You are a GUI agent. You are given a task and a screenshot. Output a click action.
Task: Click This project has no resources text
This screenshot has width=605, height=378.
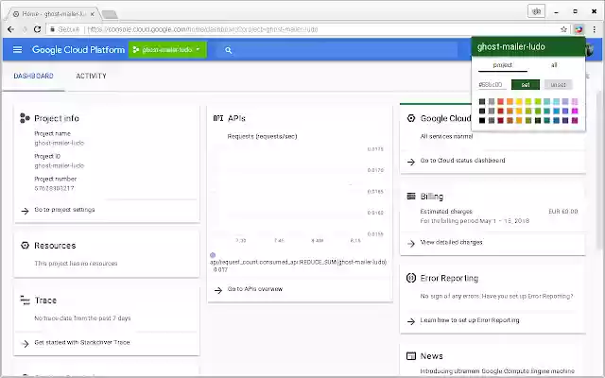point(76,264)
